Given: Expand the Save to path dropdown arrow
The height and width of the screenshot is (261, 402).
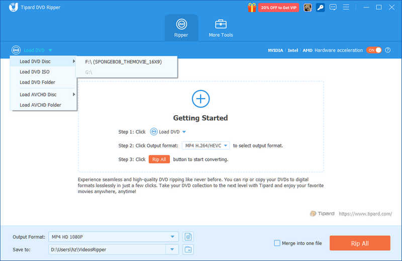Looking at the screenshot, I should pyautogui.click(x=172, y=249).
